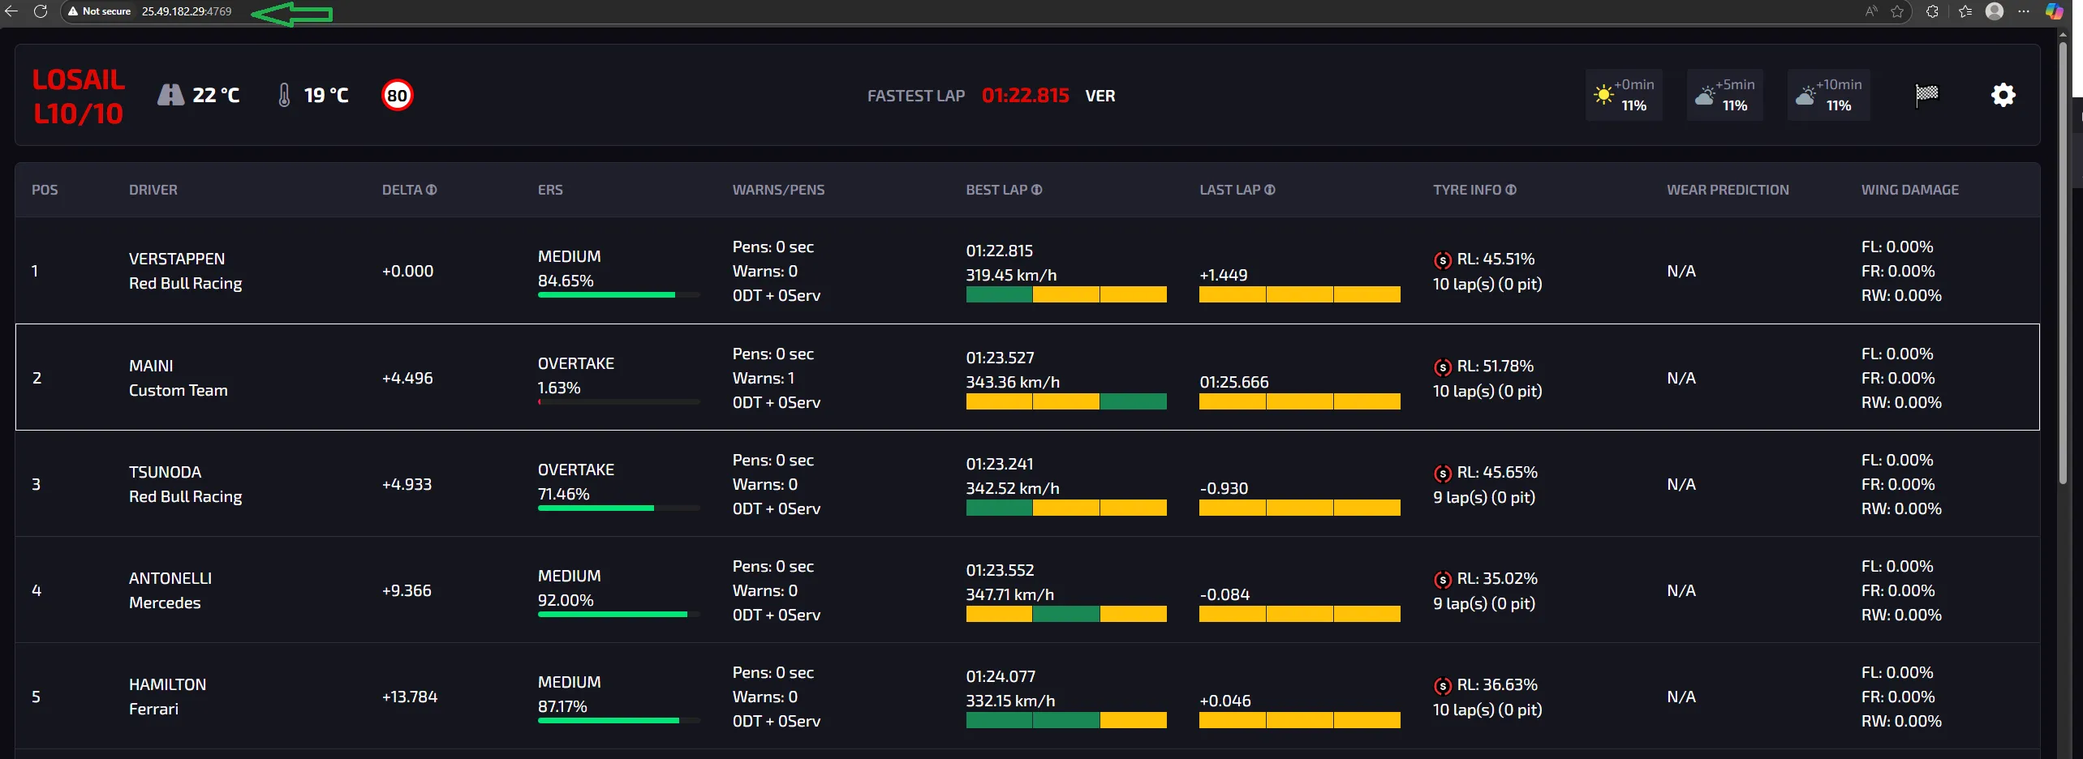Open the dashboard settings gear
The image size is (2083, 759).
pyautogui.click(x=2003, y=95)
